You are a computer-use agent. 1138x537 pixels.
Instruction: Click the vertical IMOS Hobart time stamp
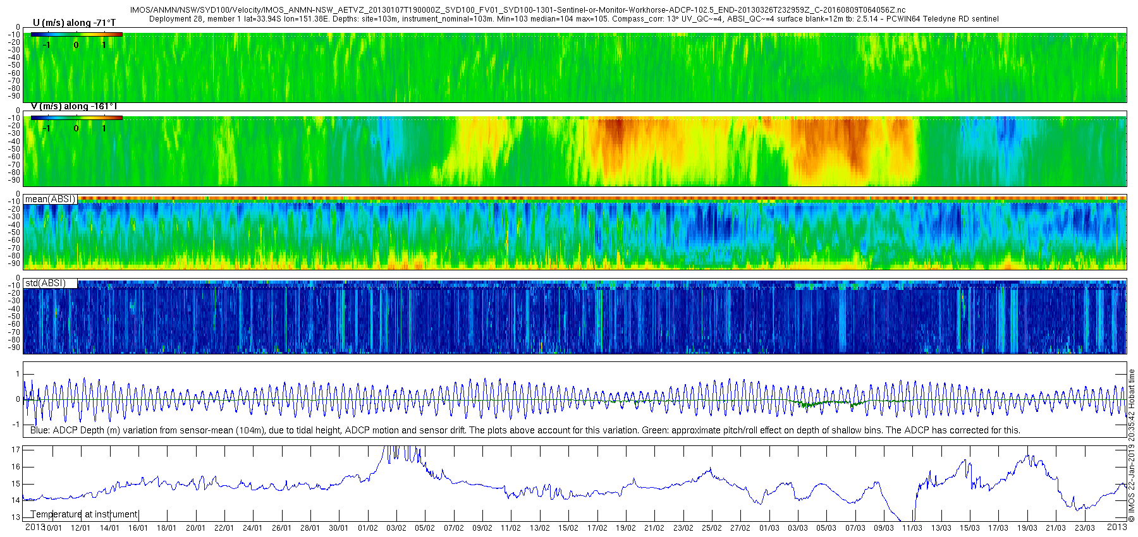pos(1132,445)
